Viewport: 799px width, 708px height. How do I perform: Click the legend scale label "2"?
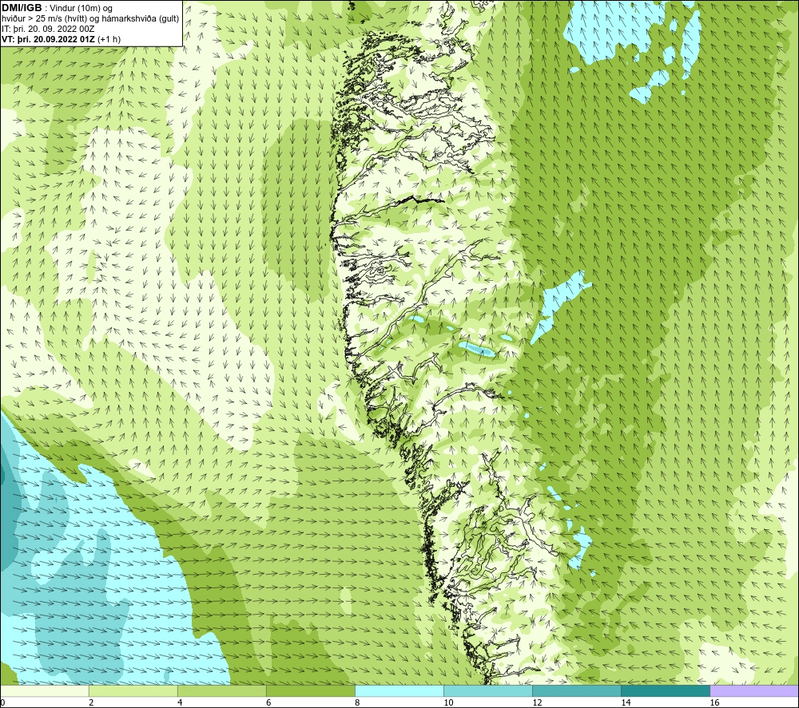click(x=91, y=702)
